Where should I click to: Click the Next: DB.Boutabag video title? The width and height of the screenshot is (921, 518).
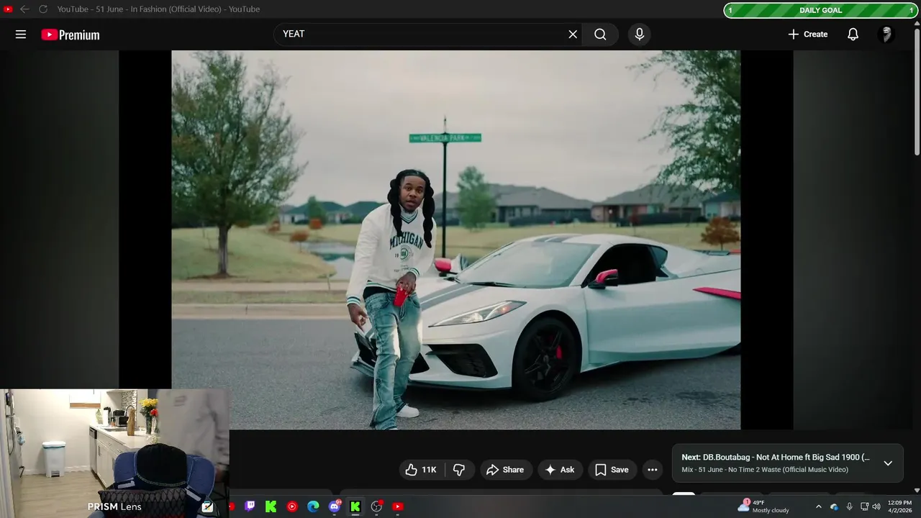click(776, 457)
